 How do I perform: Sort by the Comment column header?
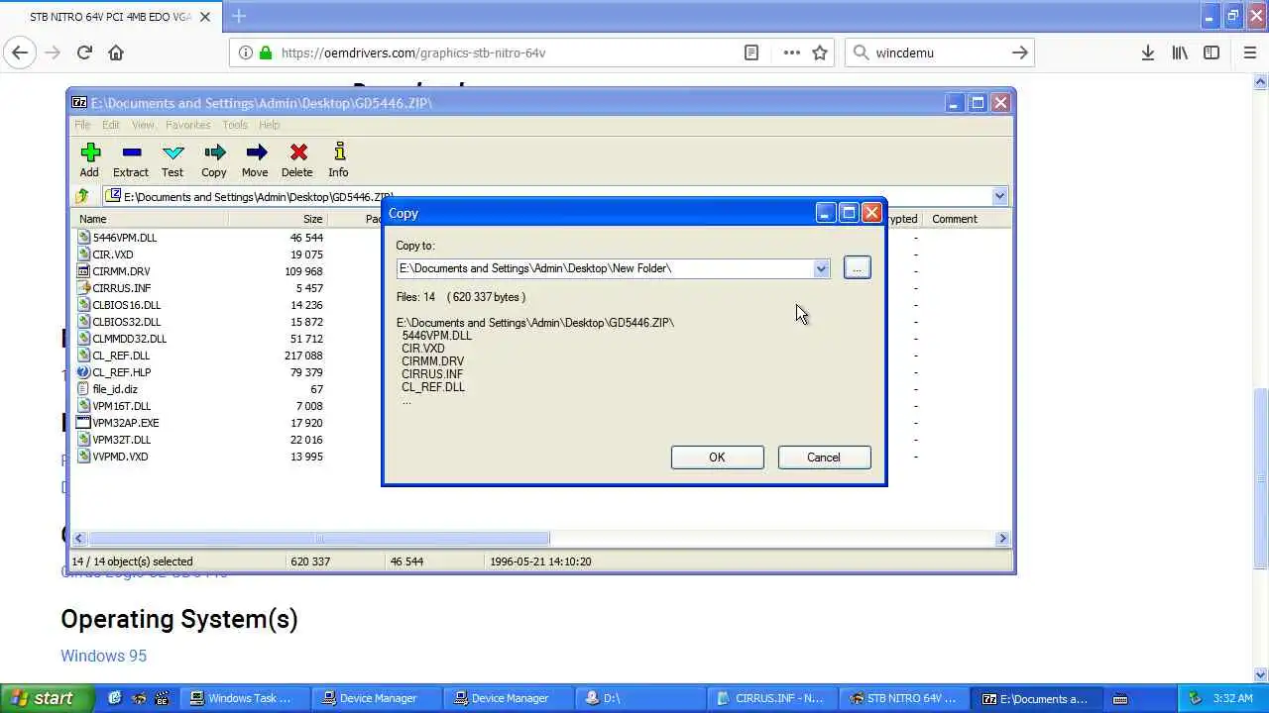pyautogui.click(x=967, y=219)
